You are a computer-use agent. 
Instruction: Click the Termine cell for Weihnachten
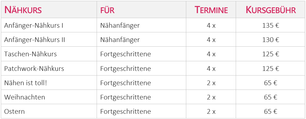(x=211, y=97)
